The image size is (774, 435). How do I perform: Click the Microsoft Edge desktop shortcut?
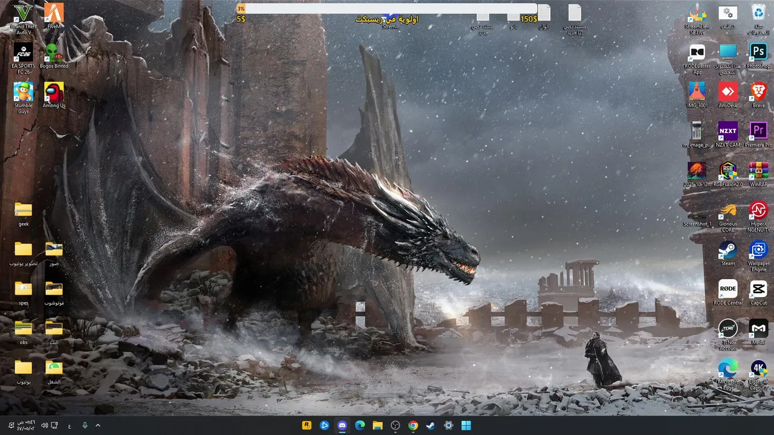pos(728,373)
